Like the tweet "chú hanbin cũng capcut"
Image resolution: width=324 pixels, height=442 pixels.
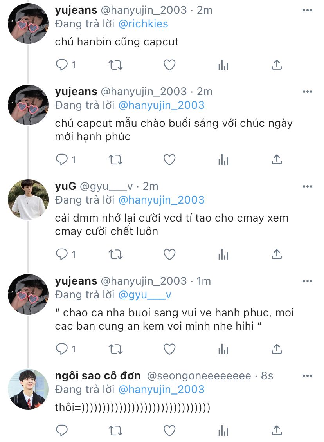pyautogui.click(x=169, y=65)
